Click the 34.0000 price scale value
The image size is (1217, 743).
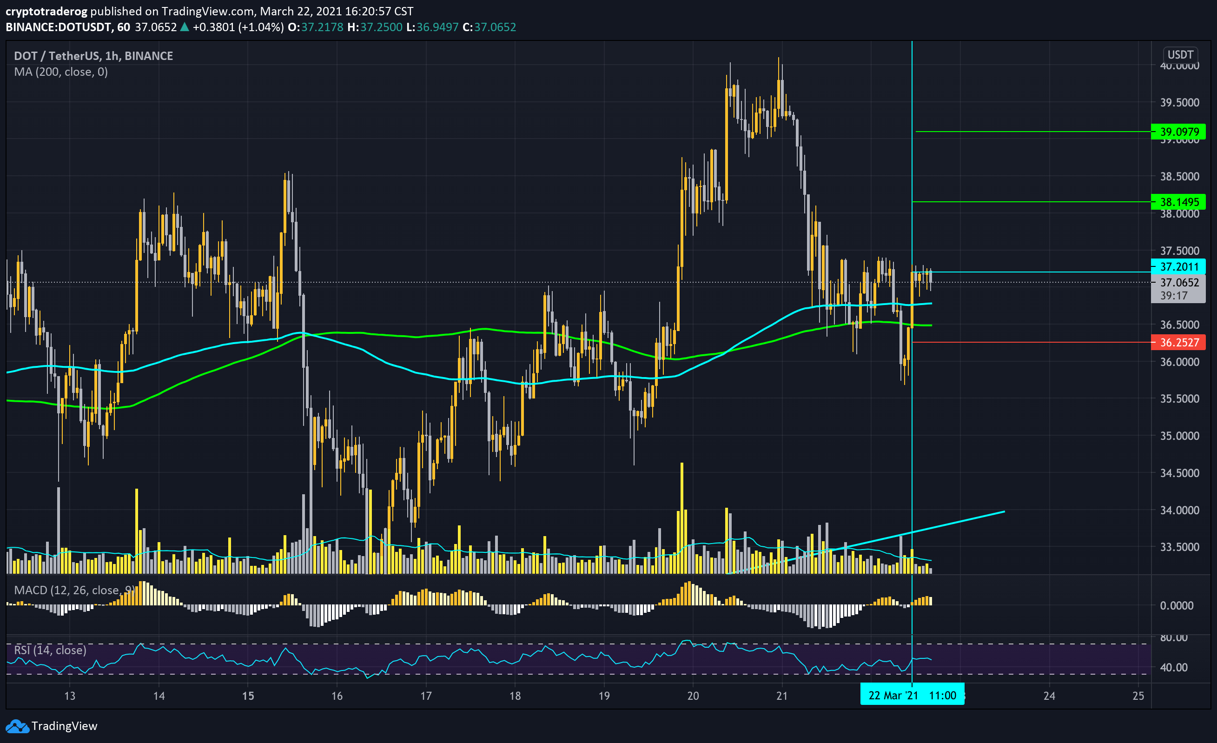1179,511
